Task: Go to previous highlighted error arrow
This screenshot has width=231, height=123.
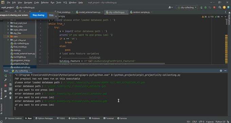Action: point(222,17)
